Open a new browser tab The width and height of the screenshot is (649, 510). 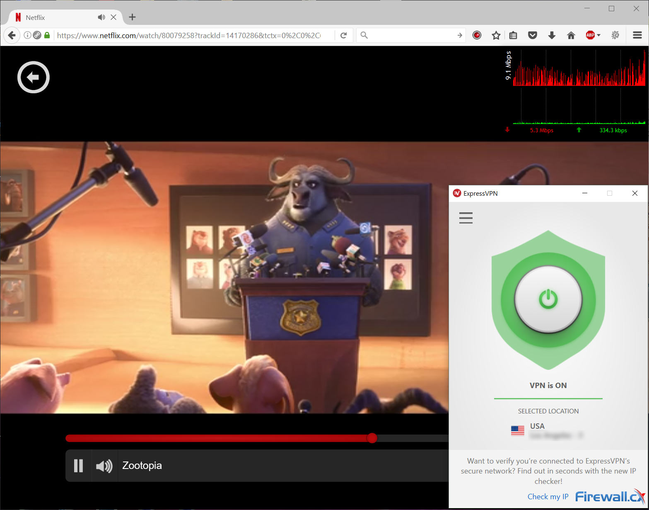(x=132, y=17)
